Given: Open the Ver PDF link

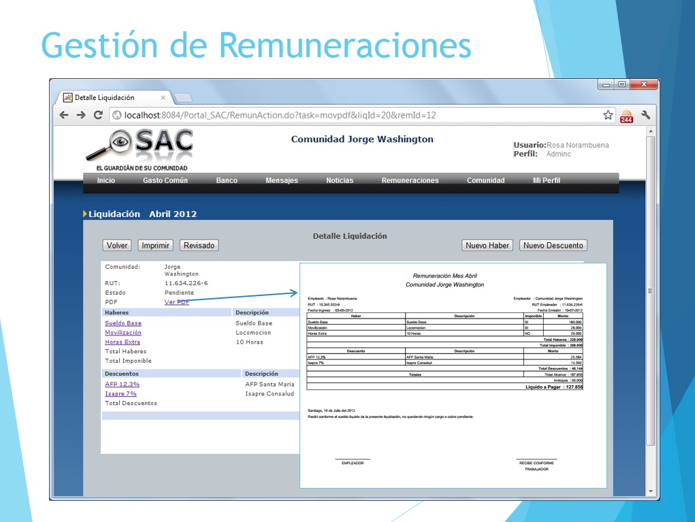Looking at the screenshot, I should 176,302.
